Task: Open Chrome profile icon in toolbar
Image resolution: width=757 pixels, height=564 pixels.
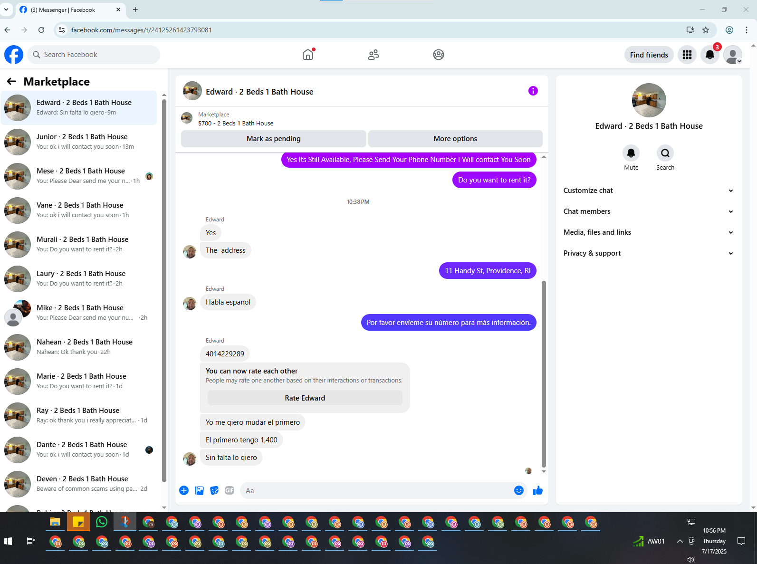Action: [x=729, y=30]
